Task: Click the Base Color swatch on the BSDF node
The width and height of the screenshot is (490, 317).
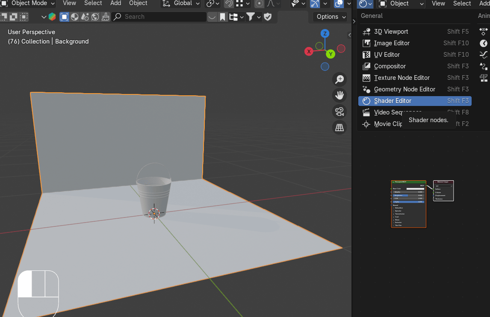Action: (415, 188)
